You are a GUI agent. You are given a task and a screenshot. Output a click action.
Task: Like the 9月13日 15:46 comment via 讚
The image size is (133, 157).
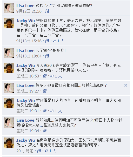pos(47,41)
